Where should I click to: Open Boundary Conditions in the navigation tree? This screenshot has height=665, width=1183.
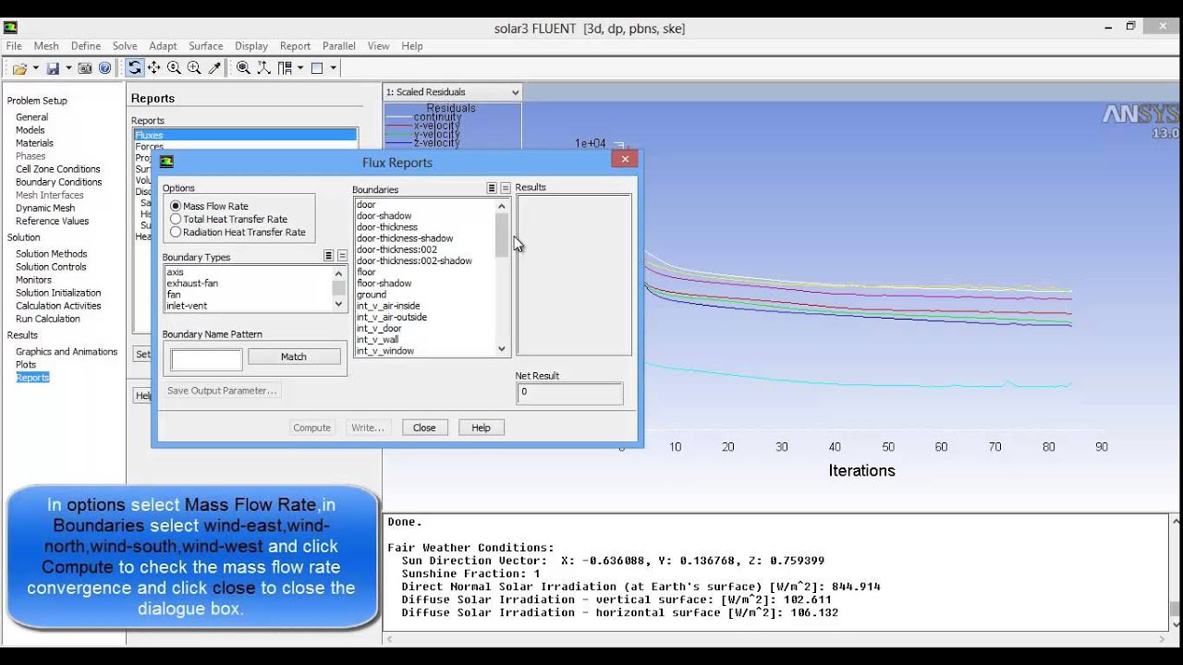tap(58, 182)
